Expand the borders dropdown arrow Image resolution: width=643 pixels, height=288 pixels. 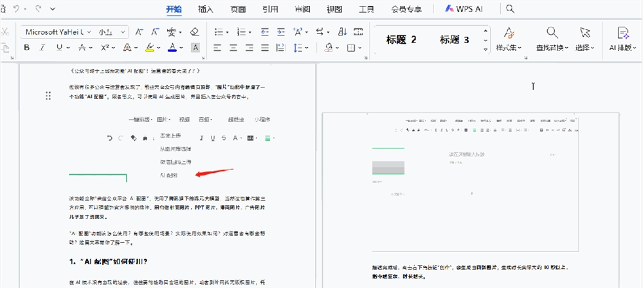[x=360, y=48]
